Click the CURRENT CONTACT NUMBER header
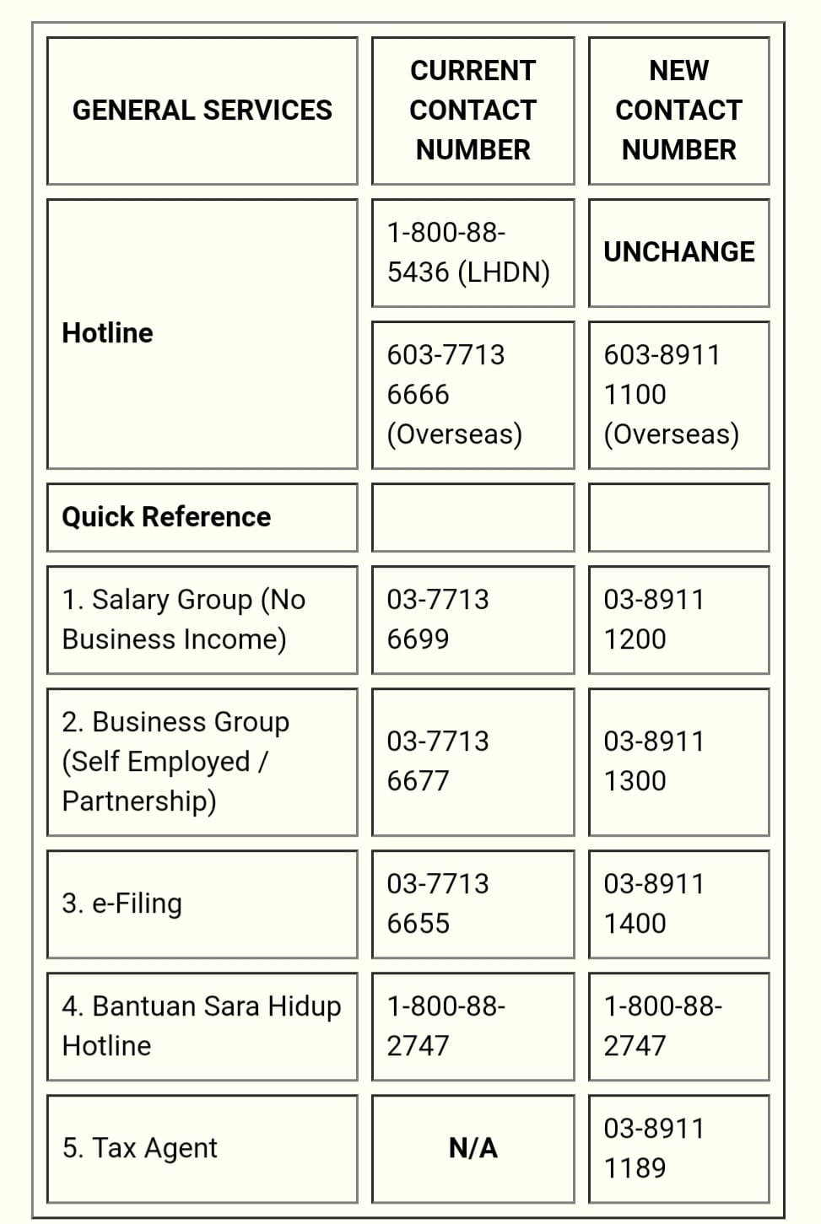 tap(473, 111)
